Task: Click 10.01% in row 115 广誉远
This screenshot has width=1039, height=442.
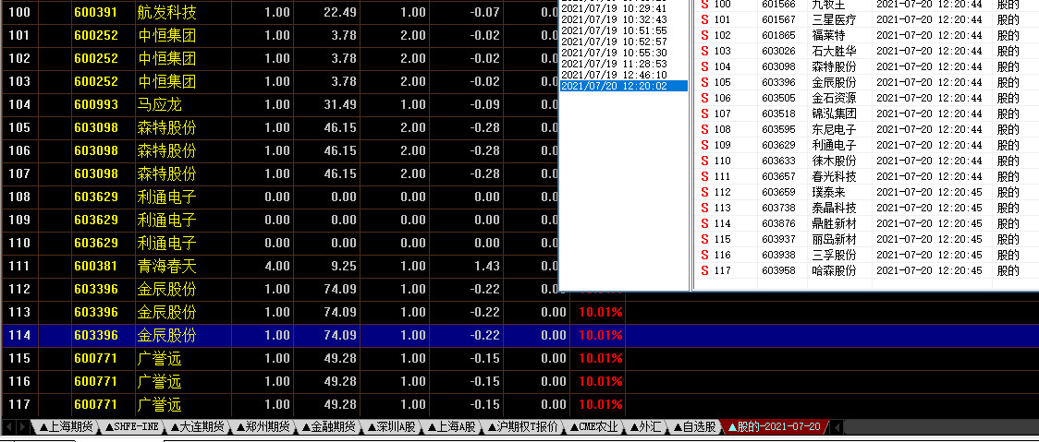Action: (x=600, y=359)
